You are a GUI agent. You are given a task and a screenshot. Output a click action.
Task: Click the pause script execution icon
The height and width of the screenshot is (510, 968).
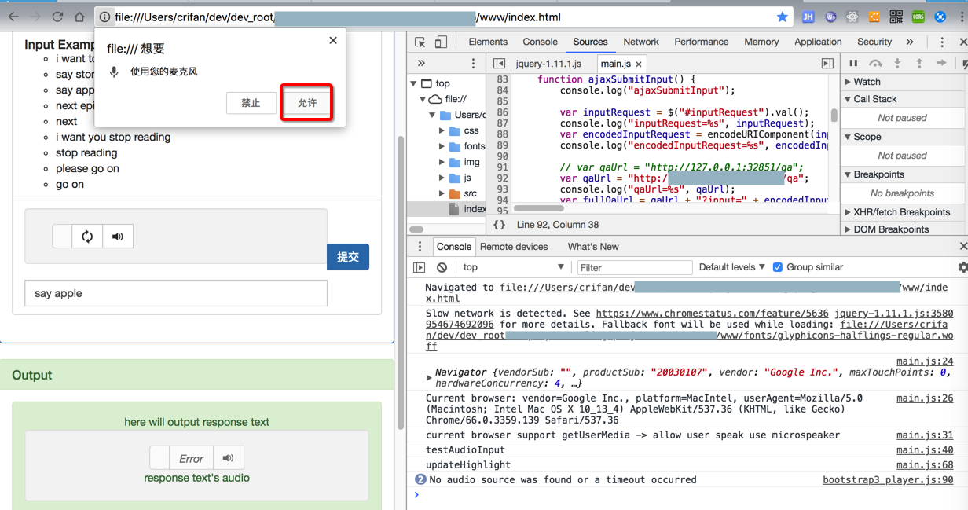[854, 64]
